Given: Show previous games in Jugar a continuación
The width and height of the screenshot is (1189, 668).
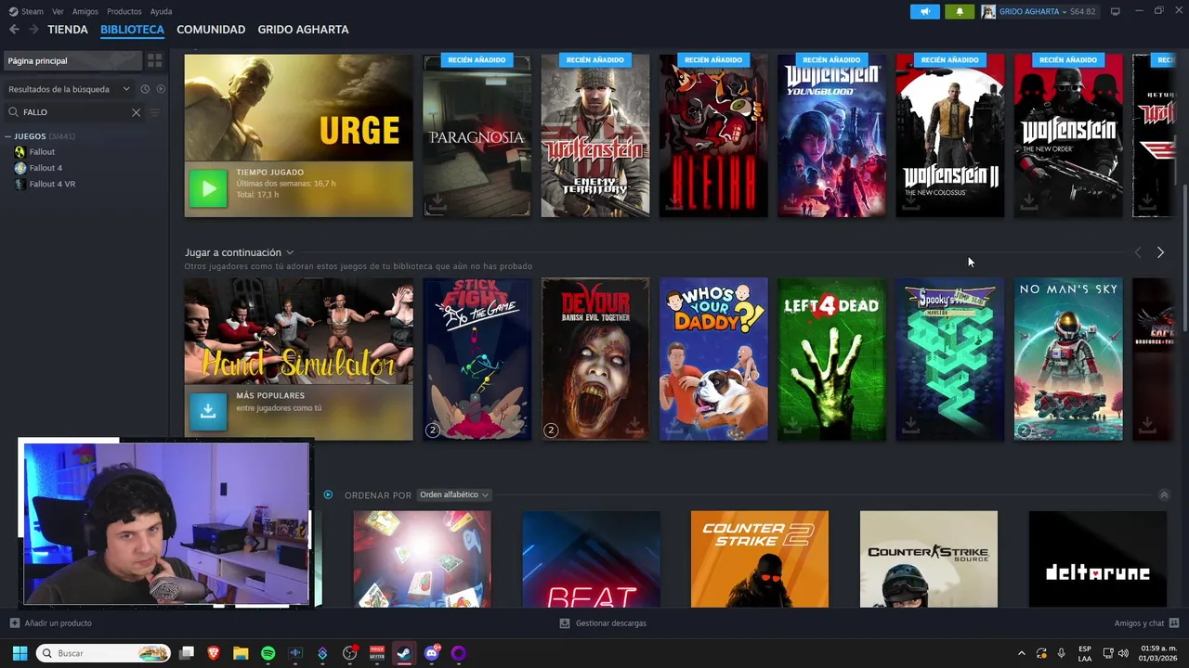Looking at the screenshot, I should [1138, 252].
